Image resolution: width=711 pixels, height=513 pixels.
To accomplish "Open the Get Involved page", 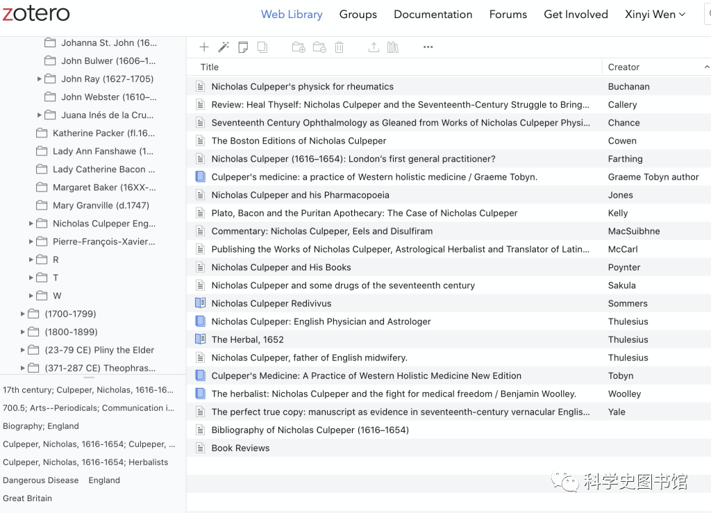I will click(576, 15).
